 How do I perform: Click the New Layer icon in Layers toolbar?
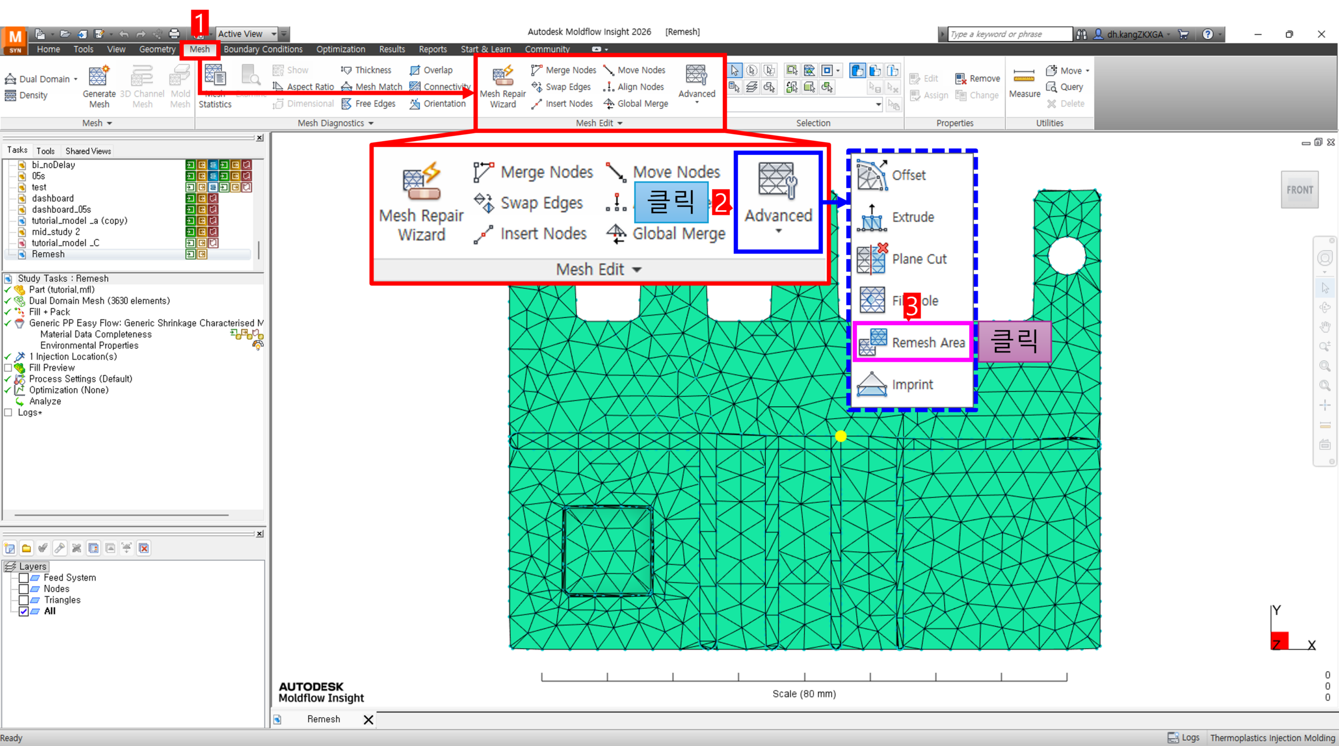click(9, 548)
